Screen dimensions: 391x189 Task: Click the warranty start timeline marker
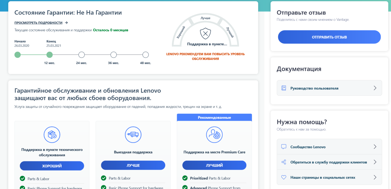pos(18,55)
